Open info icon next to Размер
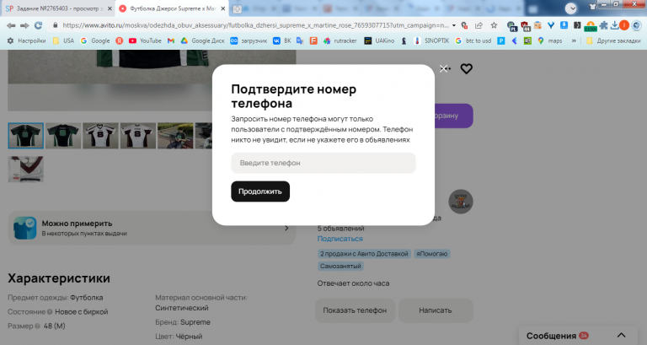 [38, 326]
